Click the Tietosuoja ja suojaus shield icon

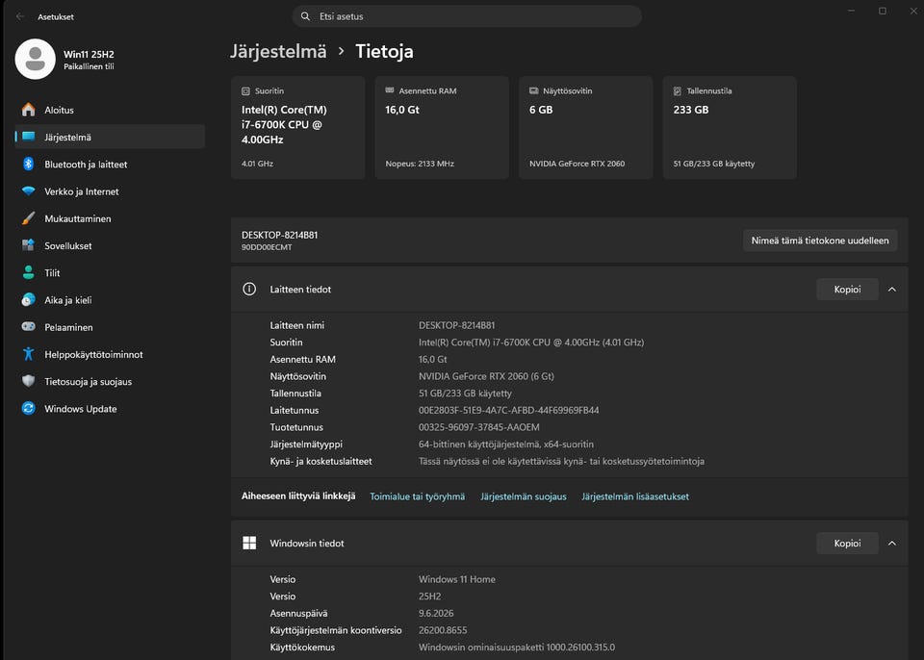(x=28, y=381)
